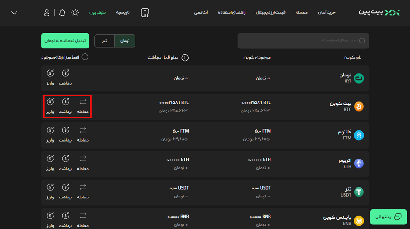Click the Binance BNB coin logo
This screenshot has width=410, height=229.
click(359, 220)
